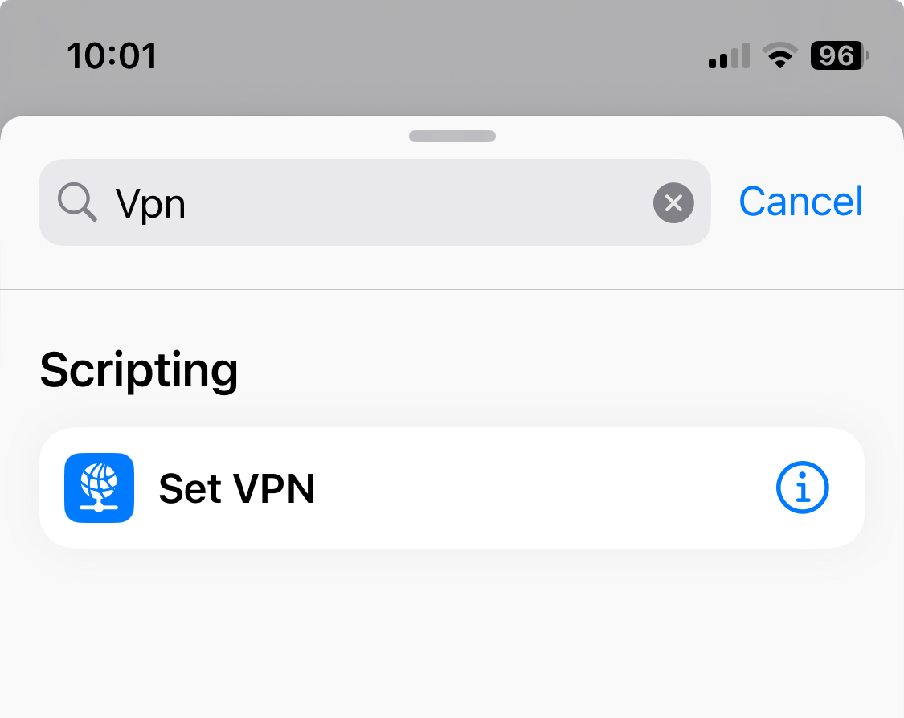Clear the Vpn search text
This screenshot has width=904, height=718.
pos(673,203)
